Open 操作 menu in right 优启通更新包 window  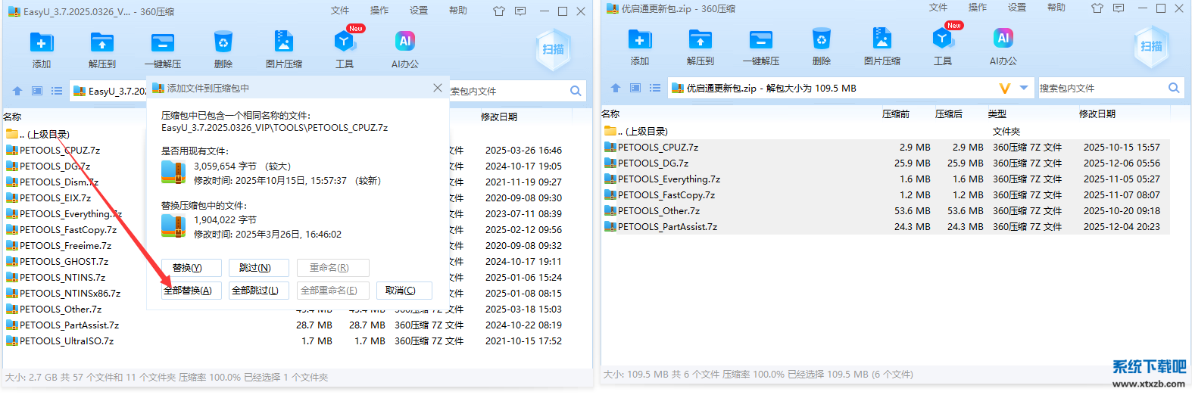(978, 8)
